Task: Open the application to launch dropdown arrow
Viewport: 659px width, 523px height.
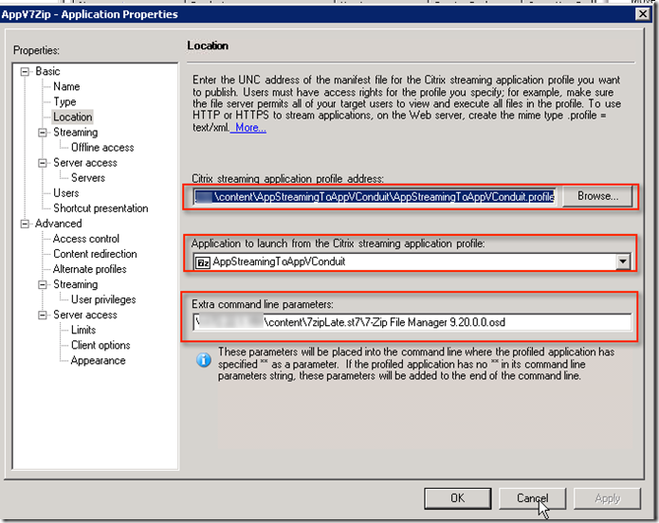Action: click(x=623, y=261)
